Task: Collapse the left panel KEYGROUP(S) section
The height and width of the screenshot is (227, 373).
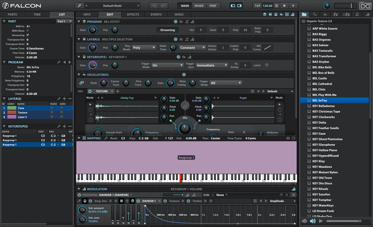Action: pos(4,126)
